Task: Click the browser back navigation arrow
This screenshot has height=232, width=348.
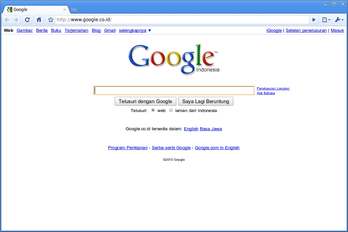Action: click(x=7, y=20)
